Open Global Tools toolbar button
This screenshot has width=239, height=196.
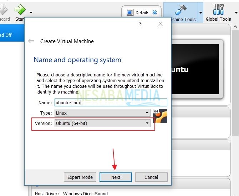[x=218, y=12]
